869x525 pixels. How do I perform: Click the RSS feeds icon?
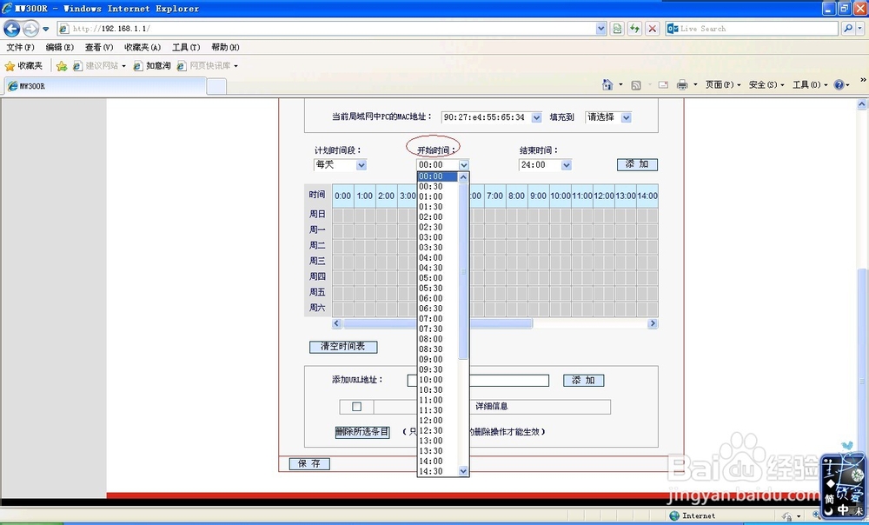[x=635, y=84]
